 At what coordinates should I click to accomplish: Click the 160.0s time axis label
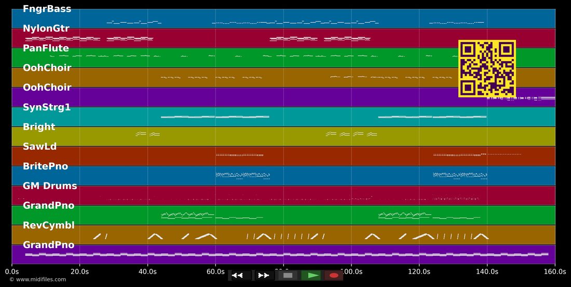click(x=555, y=272)
